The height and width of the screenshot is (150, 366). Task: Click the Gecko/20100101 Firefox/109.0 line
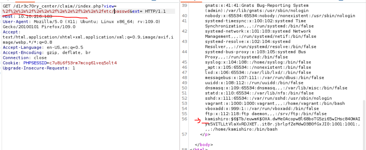39,27
